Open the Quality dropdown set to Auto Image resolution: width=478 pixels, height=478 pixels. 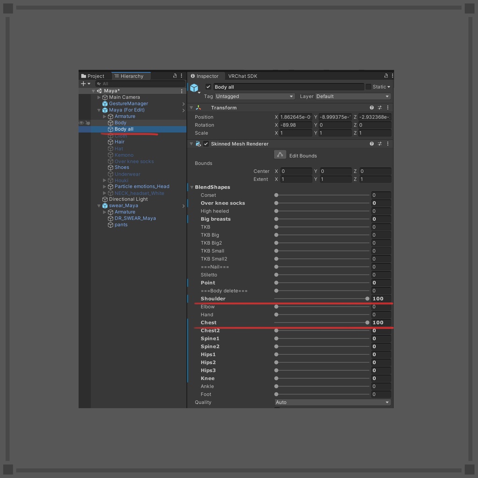[x=332, y=402]
